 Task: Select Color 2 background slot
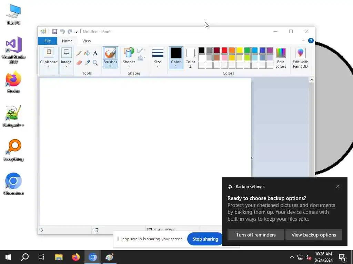(x=190, y=58)
